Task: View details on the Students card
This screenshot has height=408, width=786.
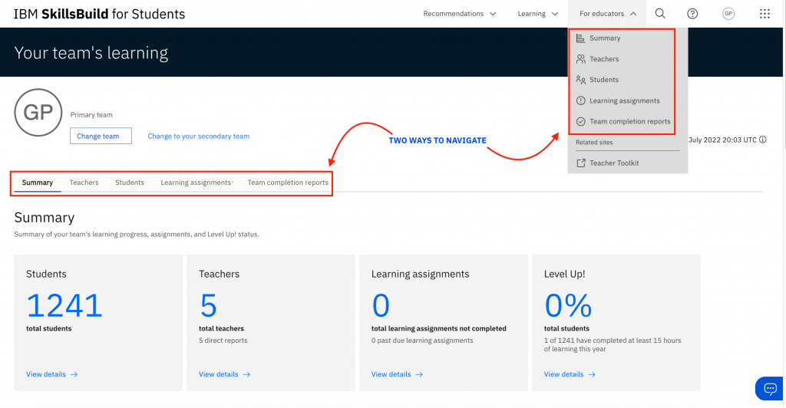Action: (51, 374)
